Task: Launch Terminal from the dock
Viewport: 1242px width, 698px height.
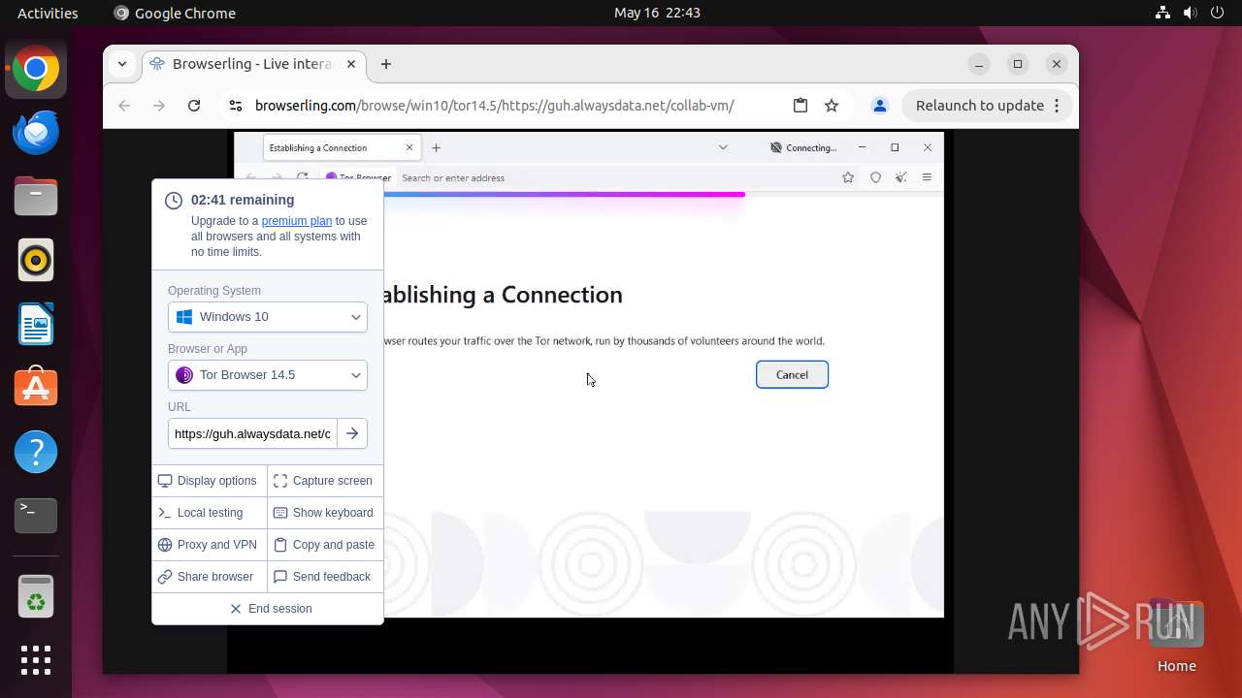Action: pos(36,517)
